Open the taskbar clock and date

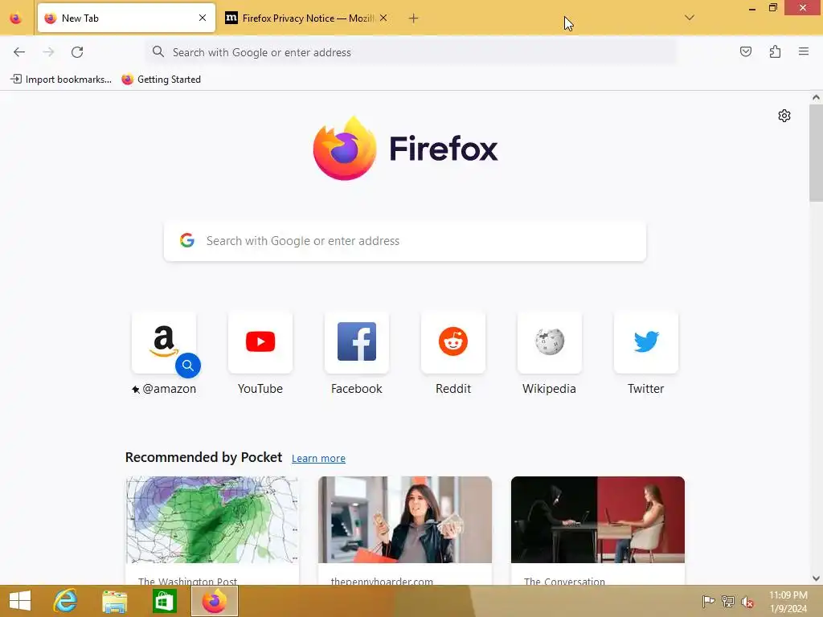788,602
